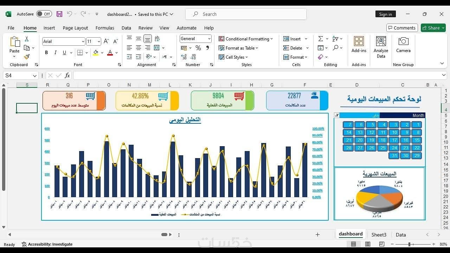Click the 80% zoom level
450x253 pixels.
[x=443, y=244]
